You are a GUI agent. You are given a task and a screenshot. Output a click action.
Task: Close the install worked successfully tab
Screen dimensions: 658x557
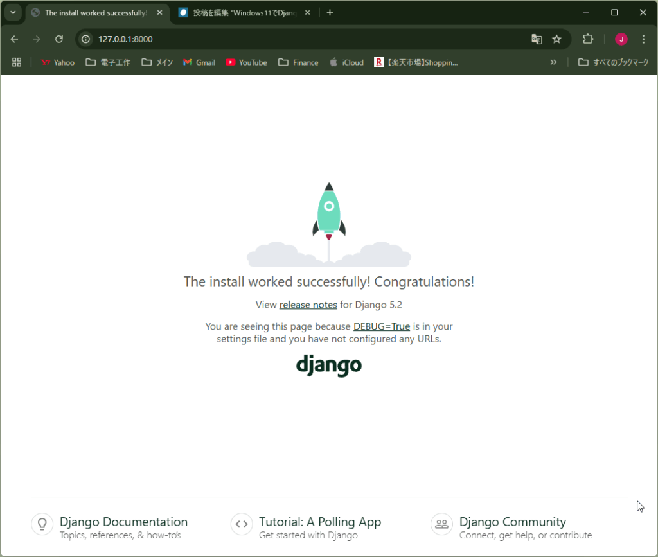159,13
